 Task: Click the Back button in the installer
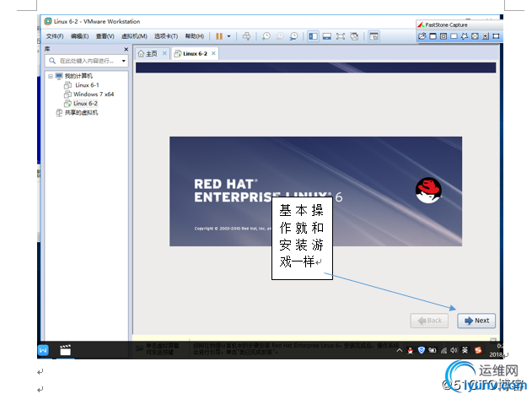coord(429,321)
